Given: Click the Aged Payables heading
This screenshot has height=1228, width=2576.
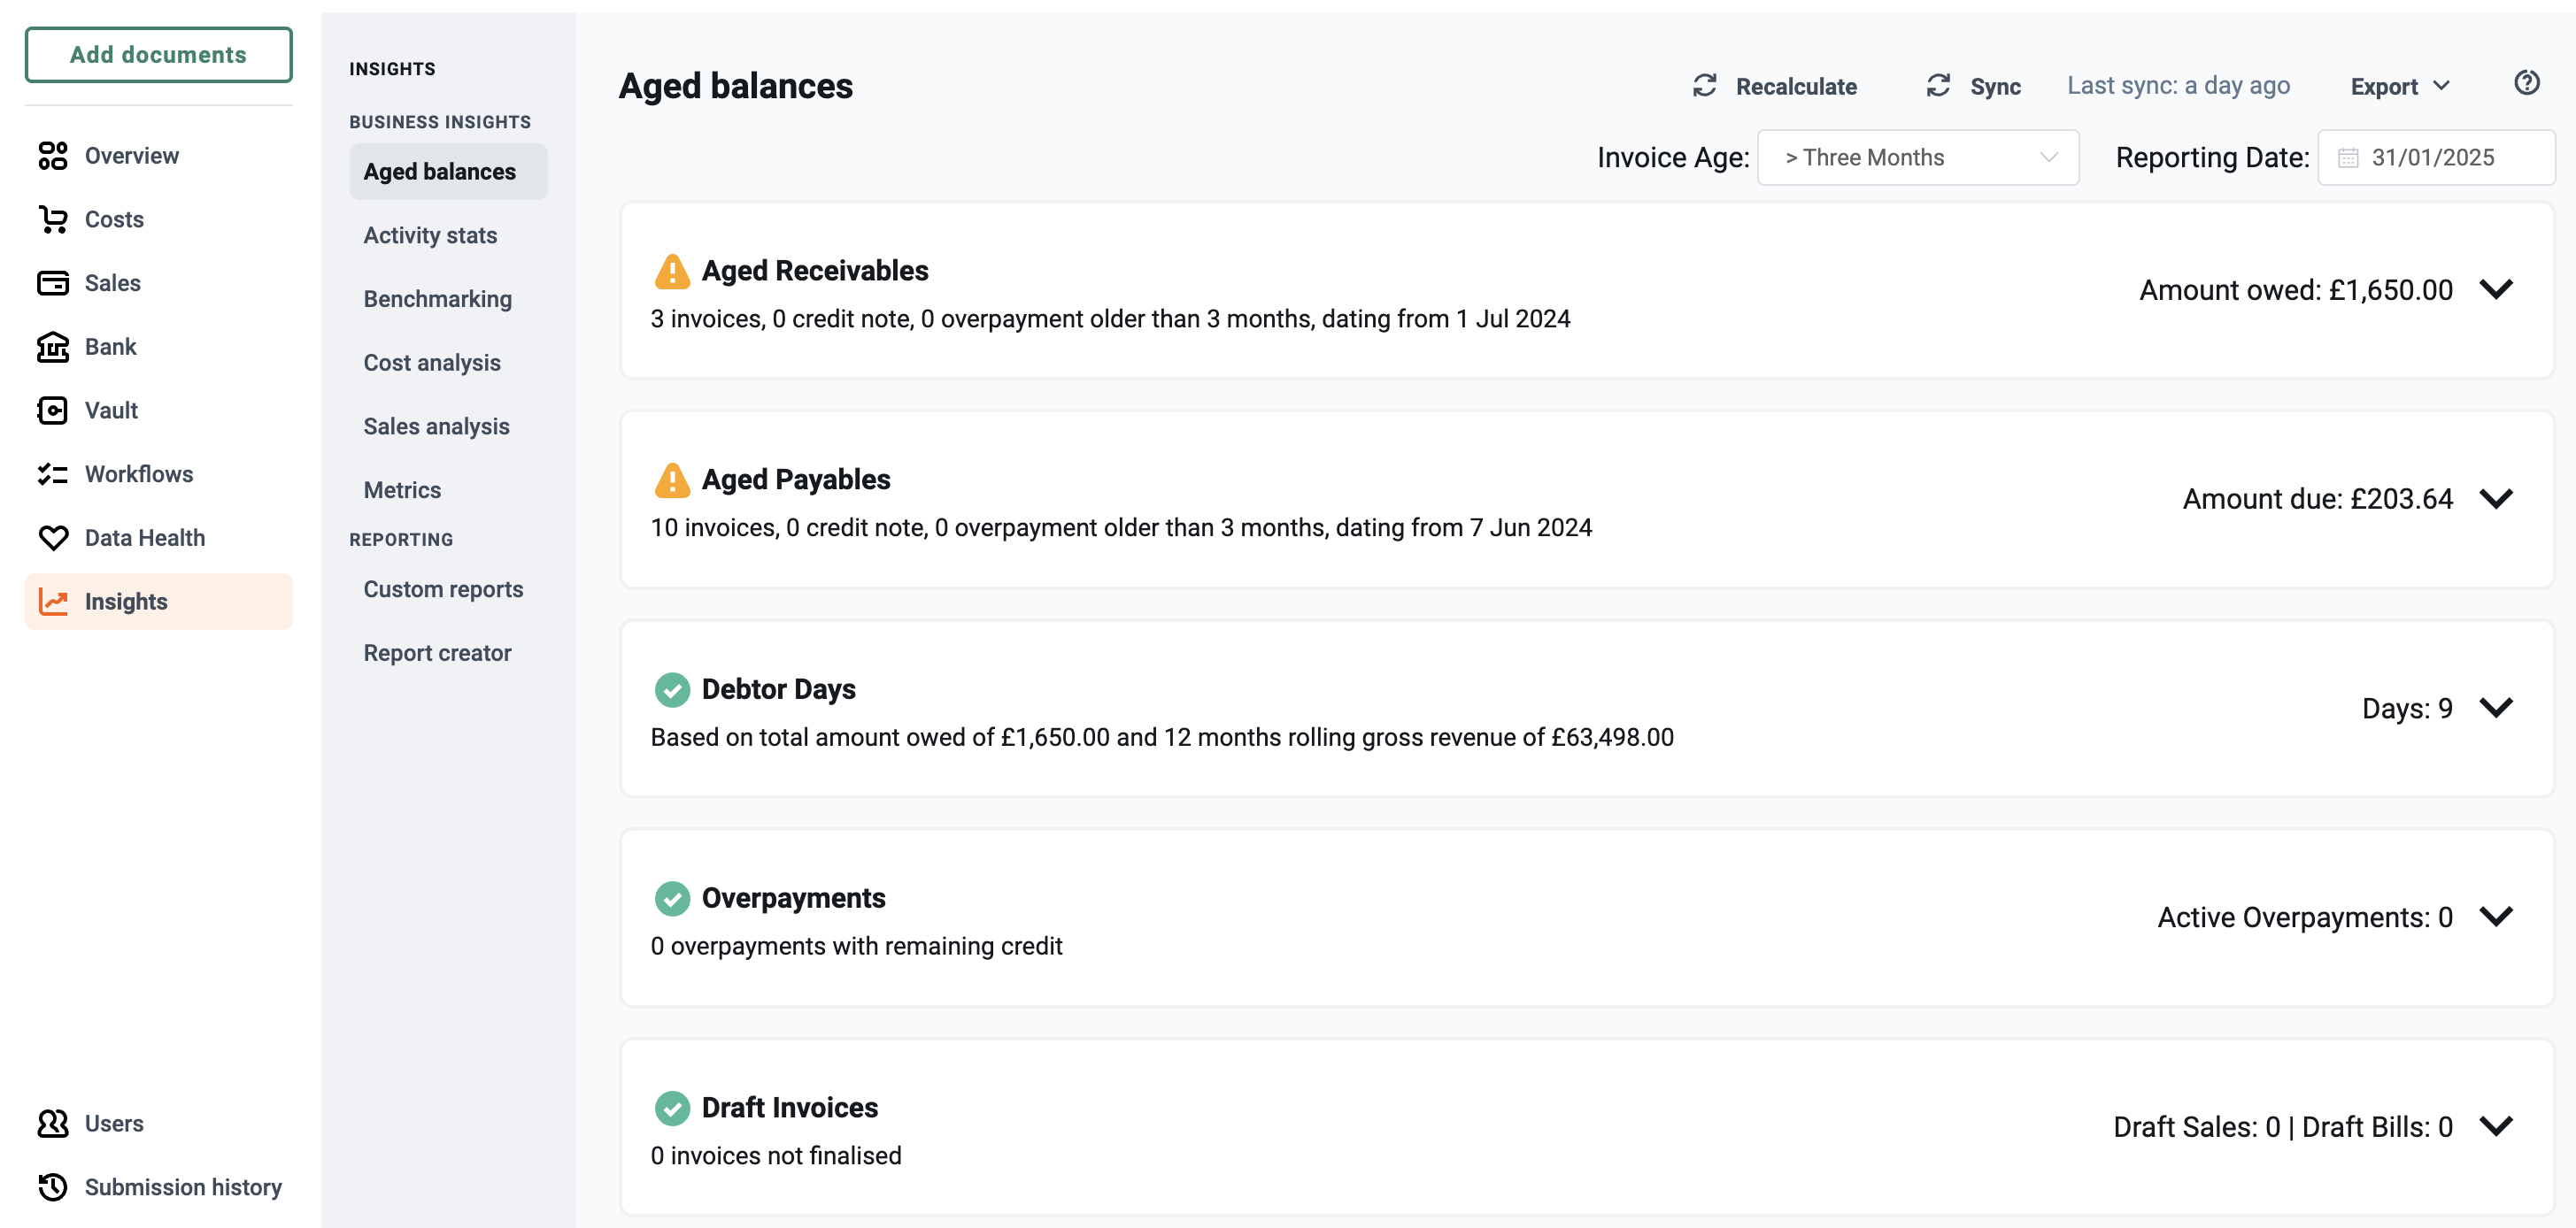Looking at the screenshot, I should point(795,480).
